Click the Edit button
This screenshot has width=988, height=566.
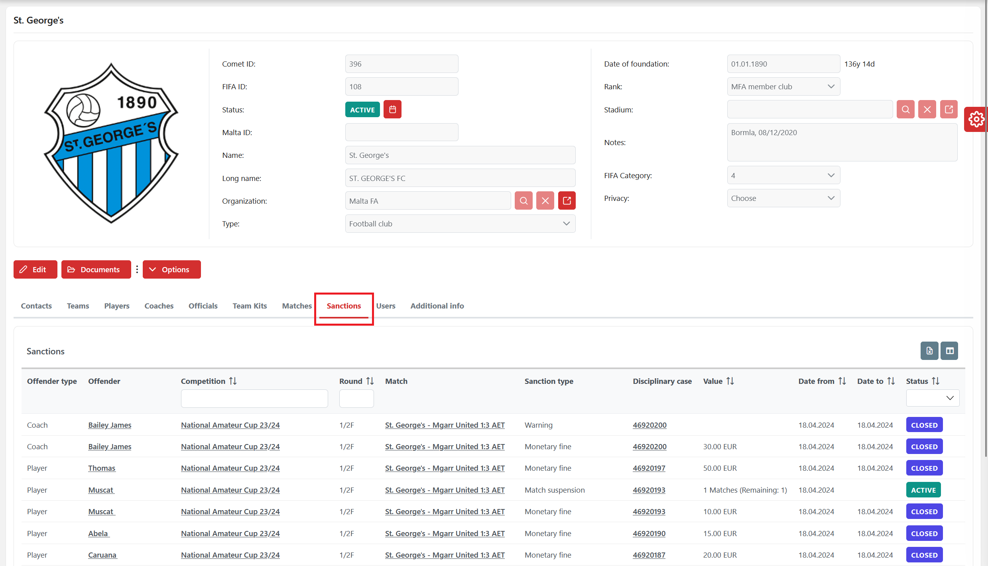(35, 269)
